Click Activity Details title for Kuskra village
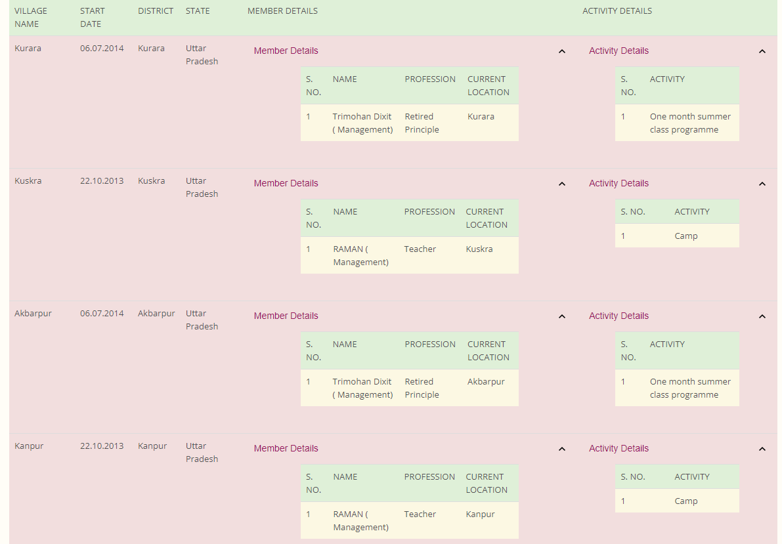 619,183
